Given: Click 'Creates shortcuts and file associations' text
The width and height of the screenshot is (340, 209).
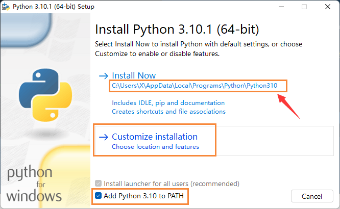Looking at the screenshot, I should (x=168, y=112).
